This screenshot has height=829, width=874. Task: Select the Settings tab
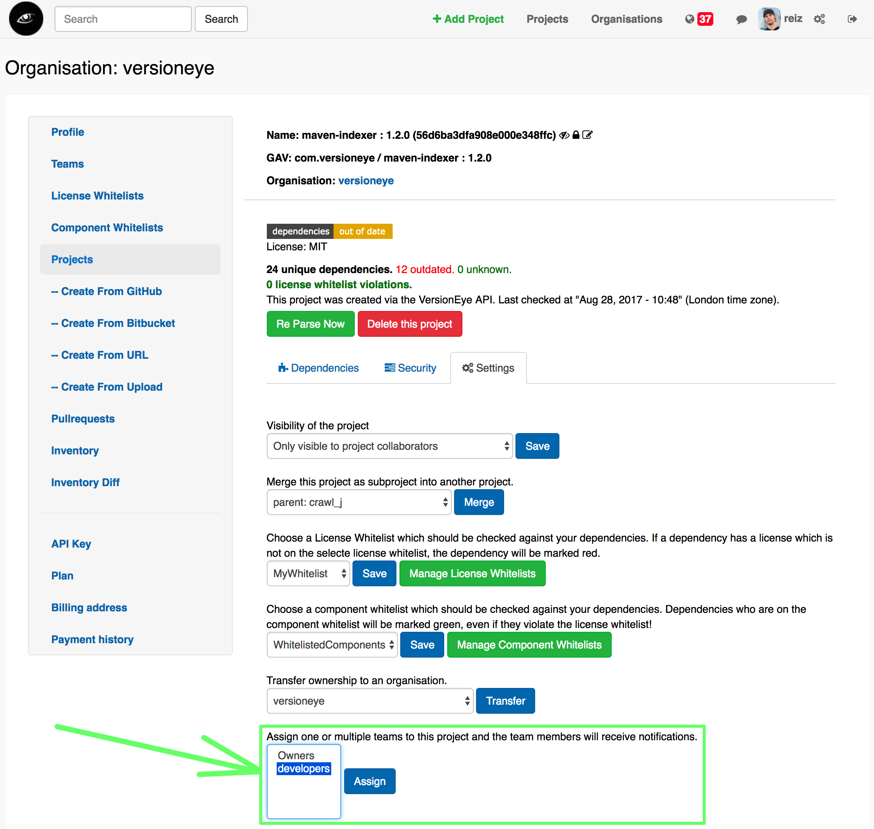pyautogui.click(x=488, y=367)
